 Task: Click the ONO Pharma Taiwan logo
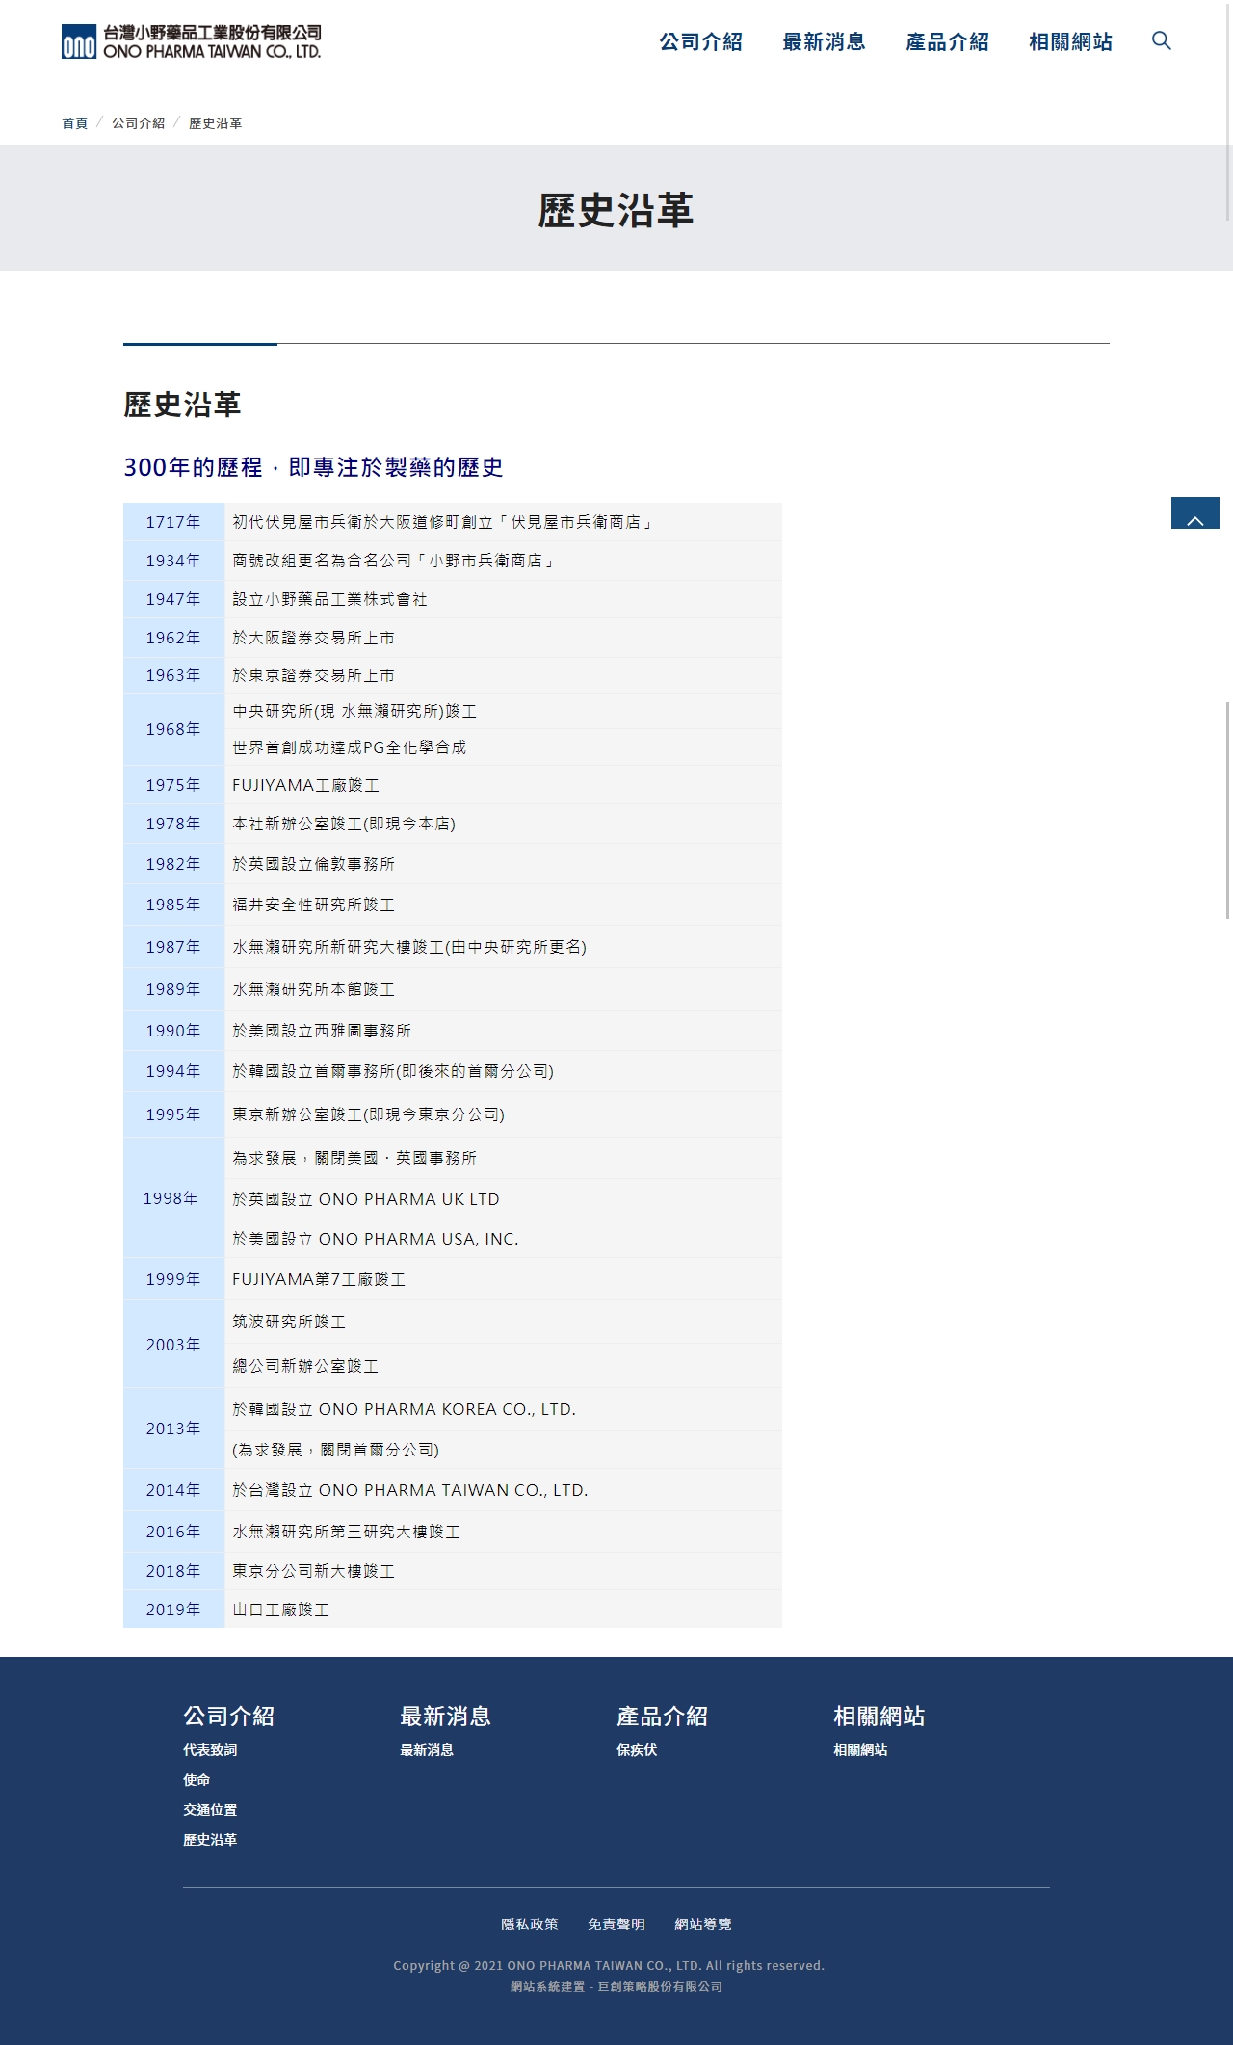click(x=191, y=41)
